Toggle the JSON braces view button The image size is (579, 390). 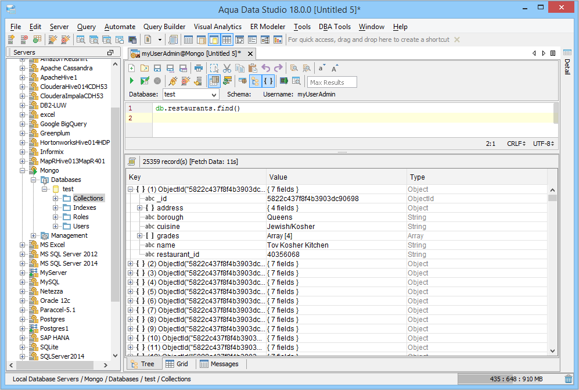click(268, 81)
